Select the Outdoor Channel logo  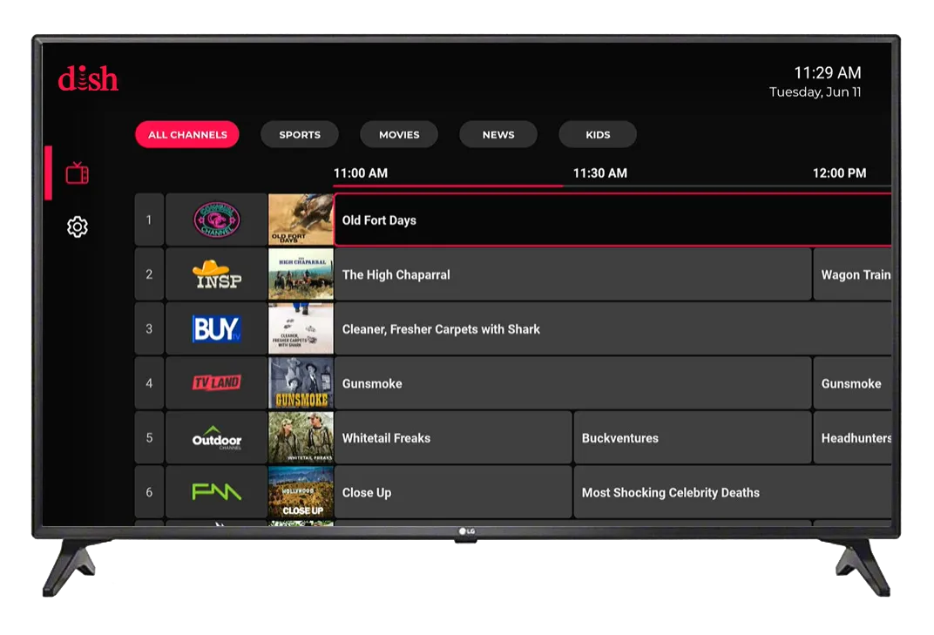coord(217,438)
